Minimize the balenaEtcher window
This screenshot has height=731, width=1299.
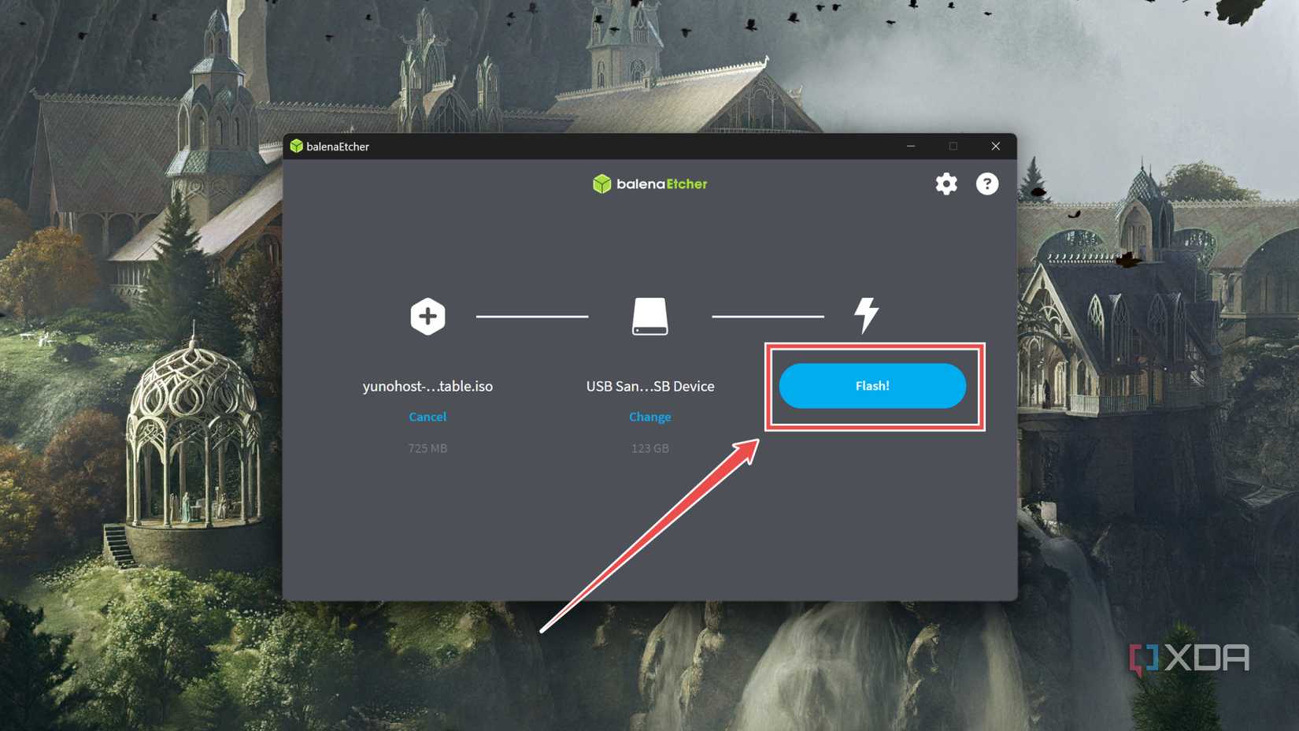pos(910,146)
